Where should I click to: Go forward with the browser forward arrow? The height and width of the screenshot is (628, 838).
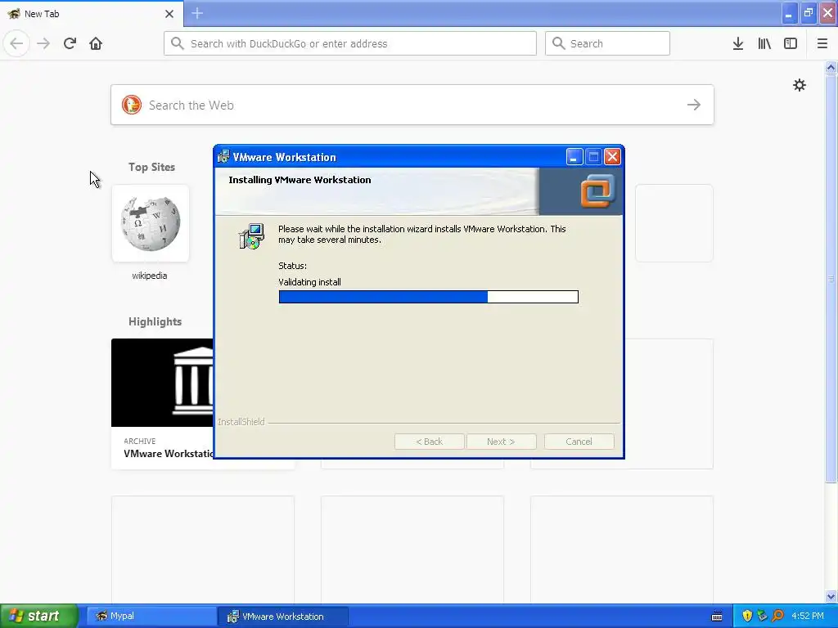(x=43, y=43)
